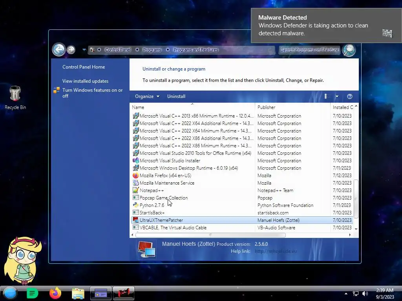Screen dimensions: 402x301
Task: Click the UltraUXThemePatcher icon in list
Action: [135, 220]
